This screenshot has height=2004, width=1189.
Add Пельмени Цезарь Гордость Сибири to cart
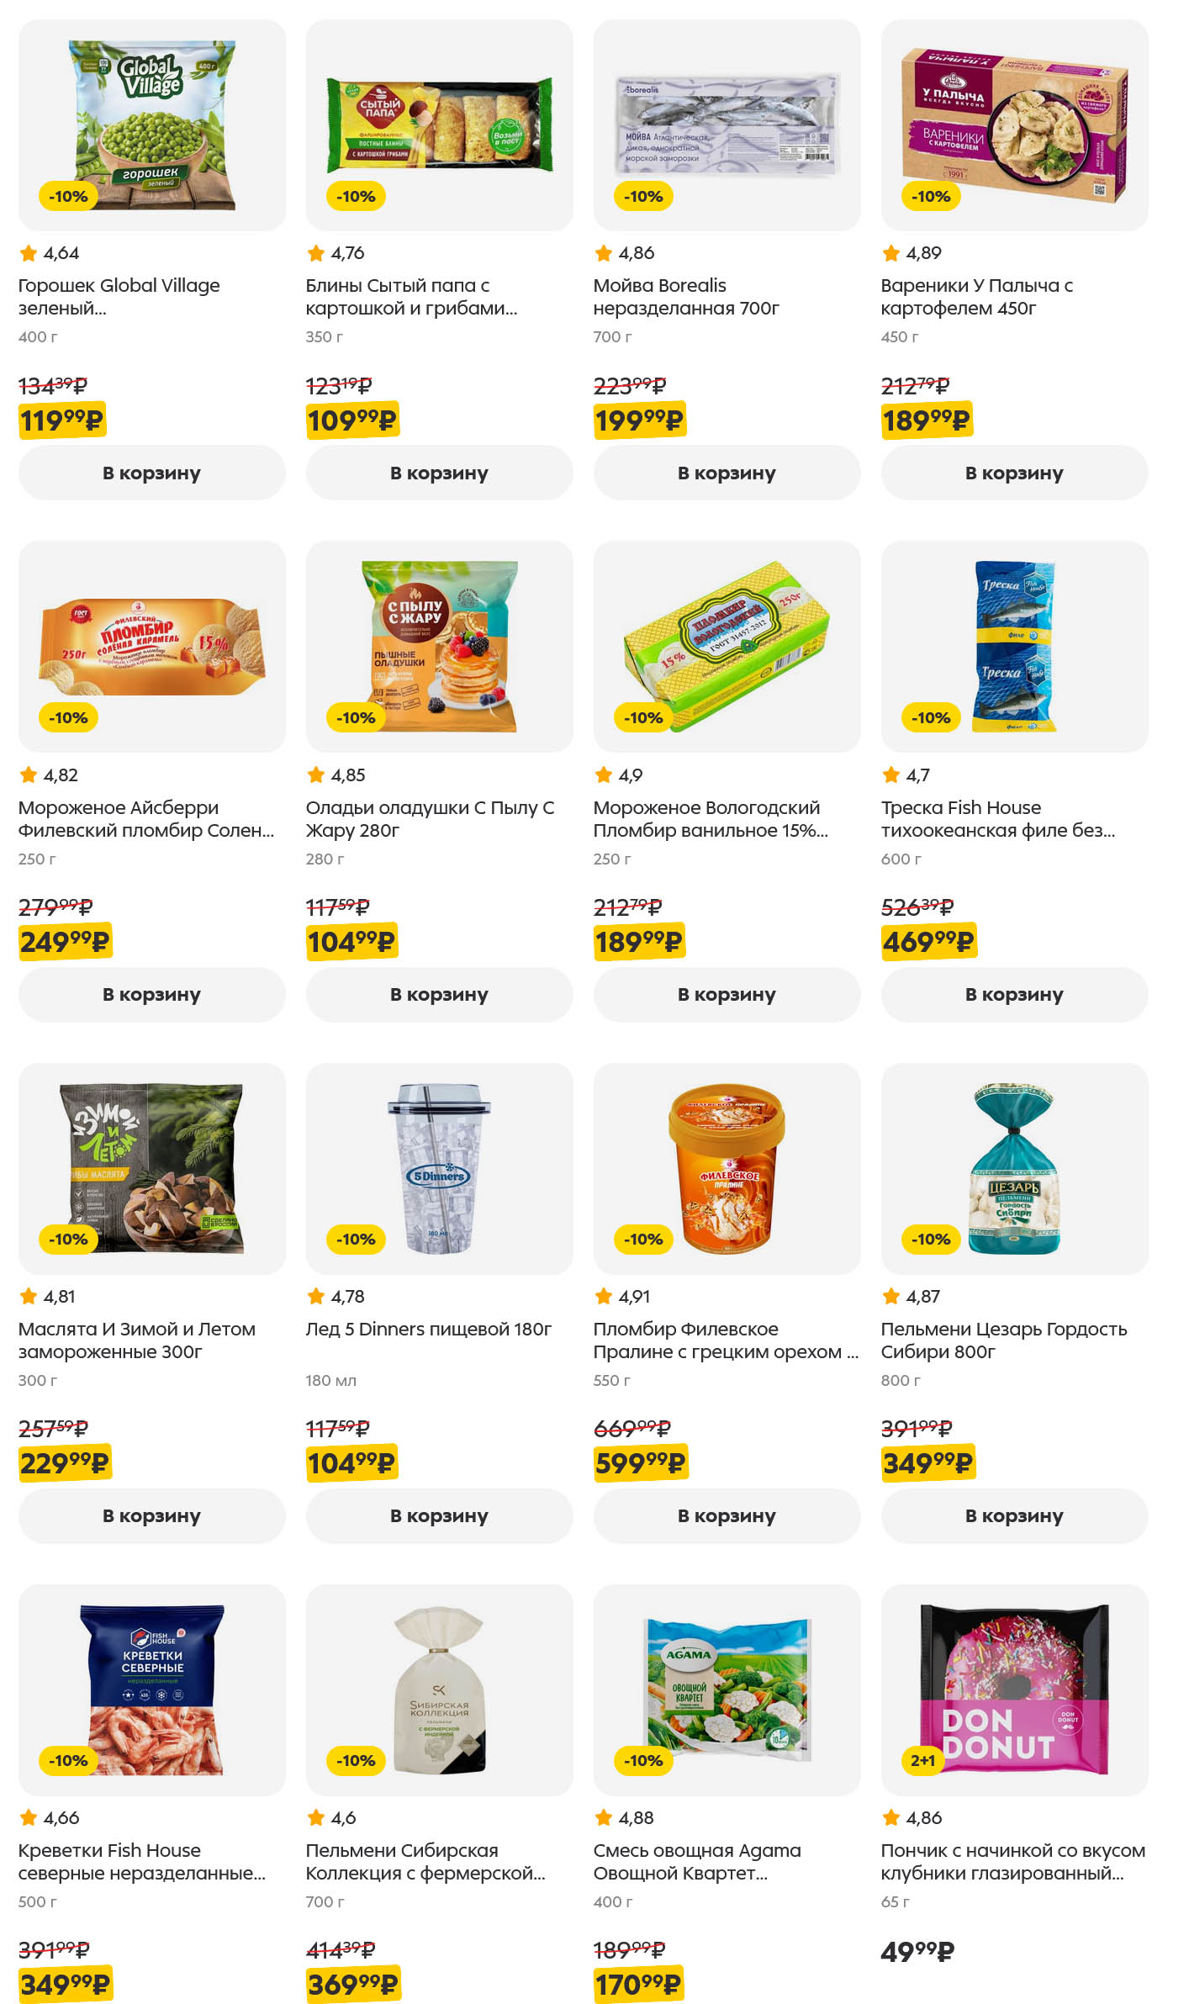point(1014,1515)
